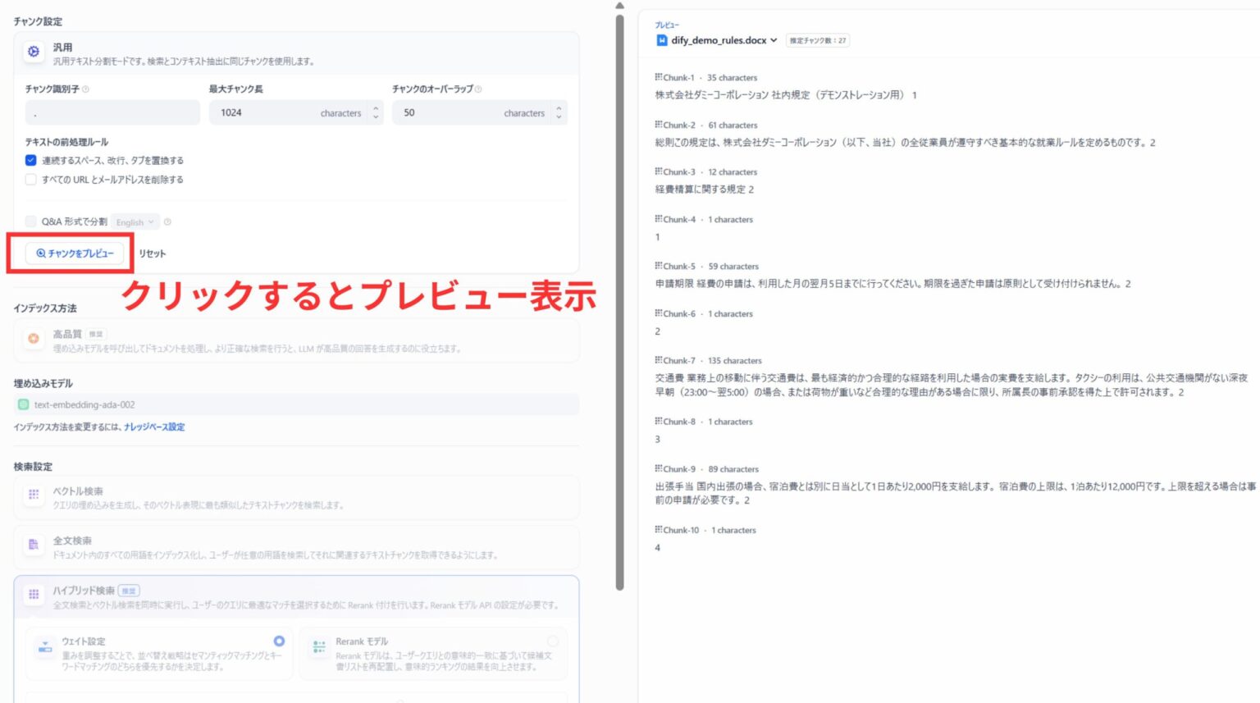1260x703 pixels.
Task: Increment 最大チャンク長 with the up arrow
Action: [375, 108]
